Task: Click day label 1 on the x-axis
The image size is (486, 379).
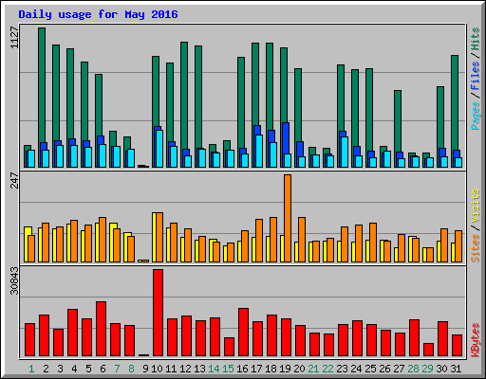Action: point(31,369)
